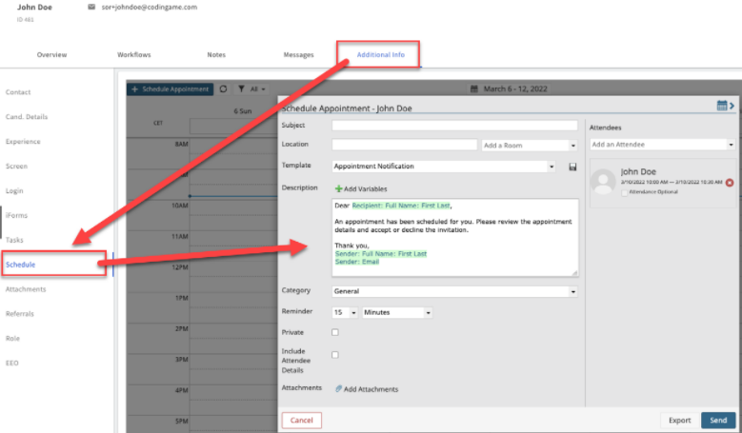
Task: Click in the Description text area
Action: [x=454, y=238]
